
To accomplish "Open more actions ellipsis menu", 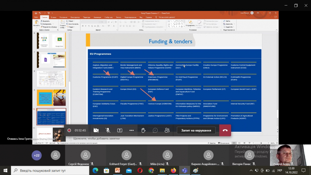I will (131, 130).
